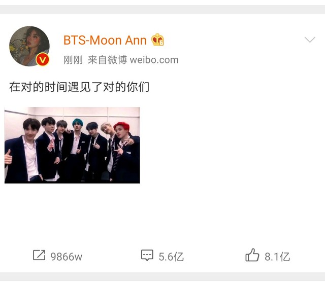Open comments via the speech bubble icon
The width and height of the screenshot is (325, 286).
coord(147,255)
